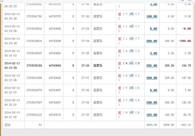Open the 205.00 bet amount link
The height and width of the screenshot is (136, 195).
click(x=152, y=66)
